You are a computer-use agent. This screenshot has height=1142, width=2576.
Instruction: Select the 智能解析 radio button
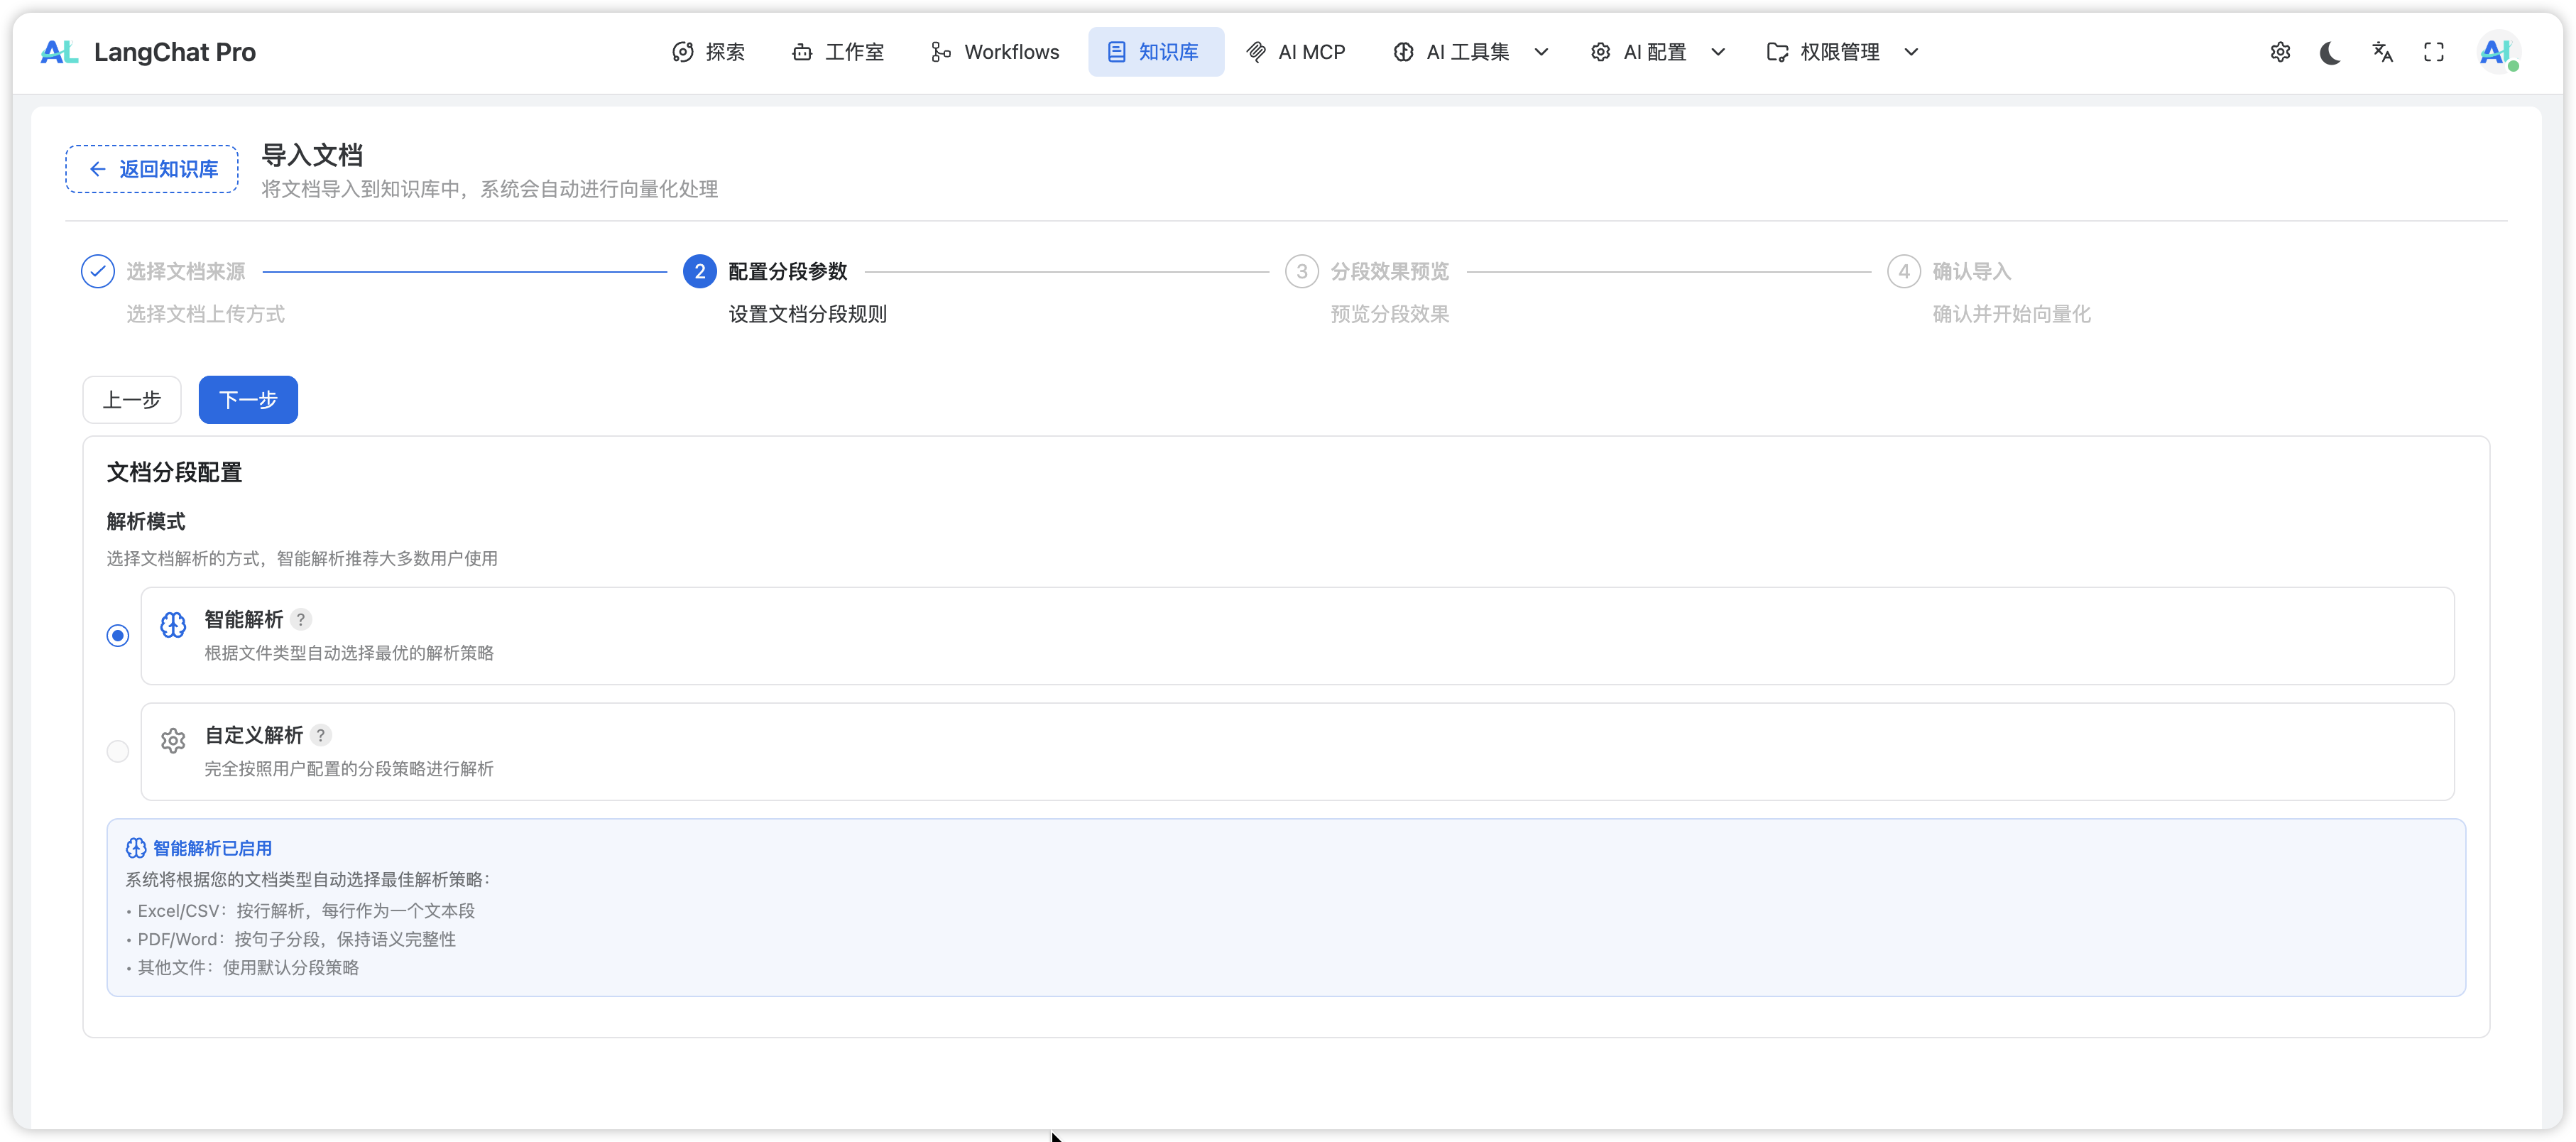118,636
